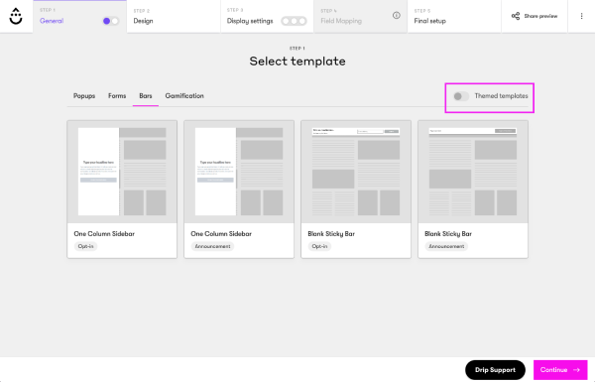Select One Column Sidebar Announcement template
Screen dimensions: 595x382
pyautogui.click(x=239, y=190)
